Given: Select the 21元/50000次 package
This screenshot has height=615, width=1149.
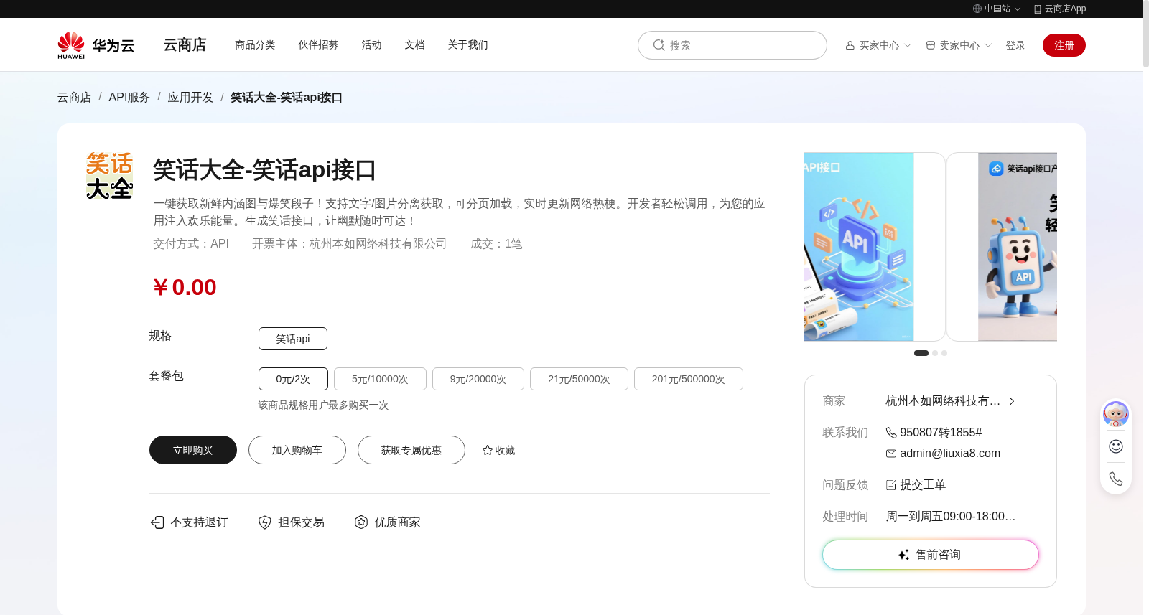Looking at the screenshot, I should [x=579, y=379].
